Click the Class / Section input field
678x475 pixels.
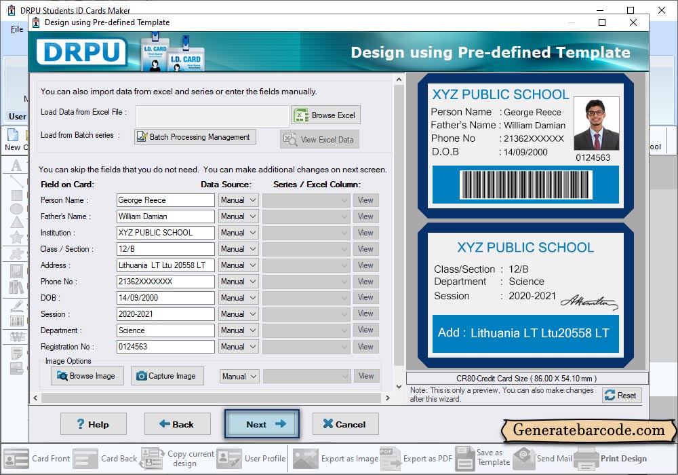[165, 249]
